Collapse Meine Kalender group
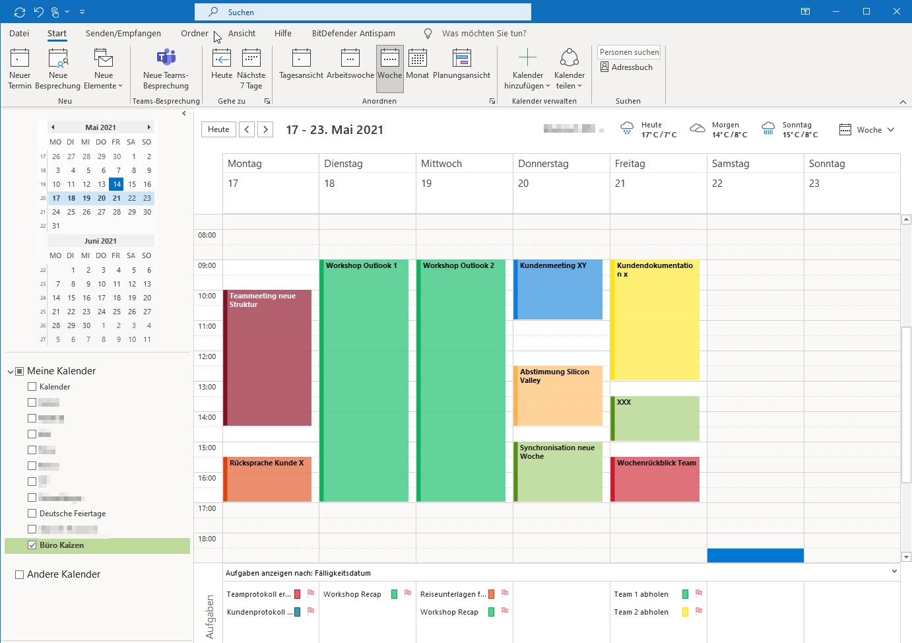 point(10,372)
